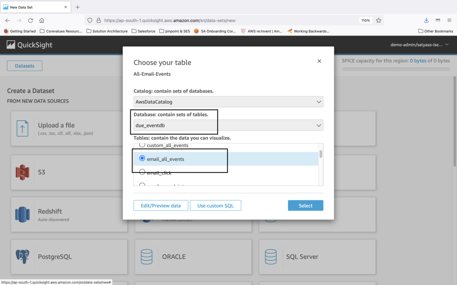The image size is (457, 285).
Task: Open the browser downloads icon
Action: (426, 20)
